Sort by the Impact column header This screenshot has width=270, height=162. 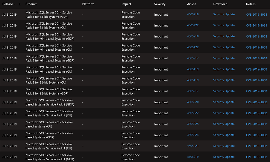pos(126,4)
